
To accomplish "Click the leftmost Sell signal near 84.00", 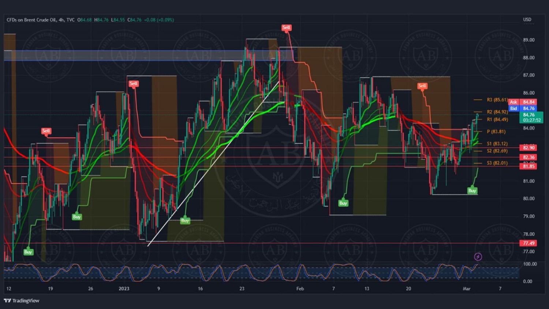I will pyautogui.click(x=46, y=131).
